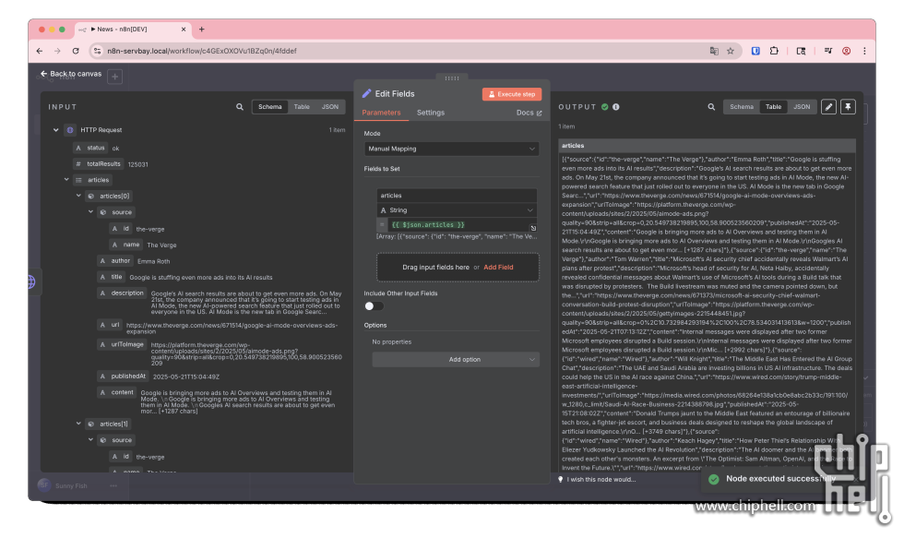The width and height of the screenshot is (904, 538).
Task: Select the name field The Verge
Action: pos(126,245)
